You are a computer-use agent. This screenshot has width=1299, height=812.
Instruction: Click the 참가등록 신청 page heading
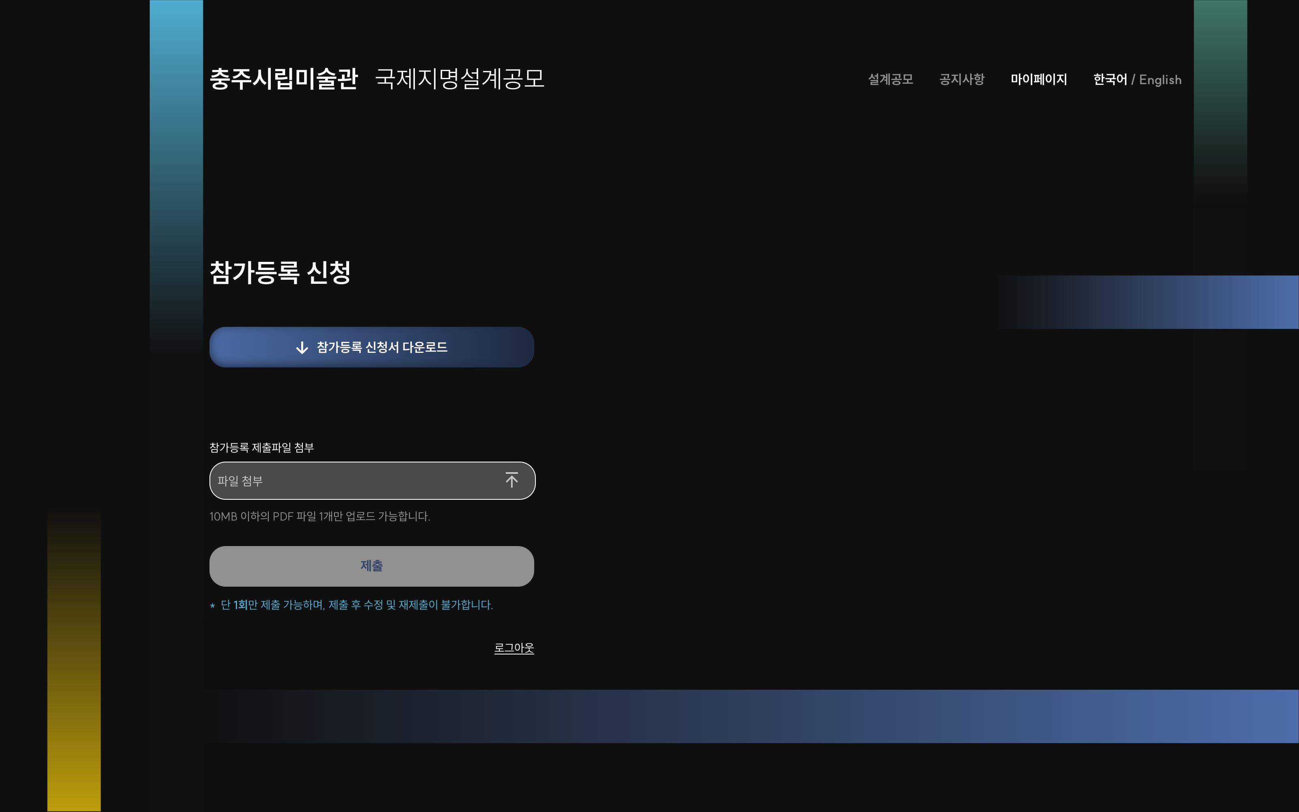click(280, 272)
